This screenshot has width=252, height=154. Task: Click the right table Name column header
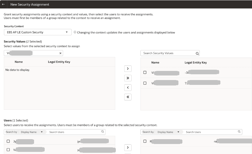click(x=155, y=62)
